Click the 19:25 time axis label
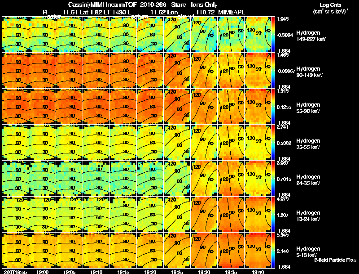Viewport: 359px width, 274px height. point(177,272)
